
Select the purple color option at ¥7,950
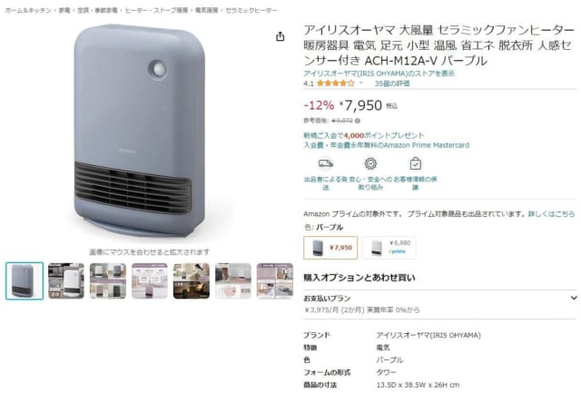[330, 248]
